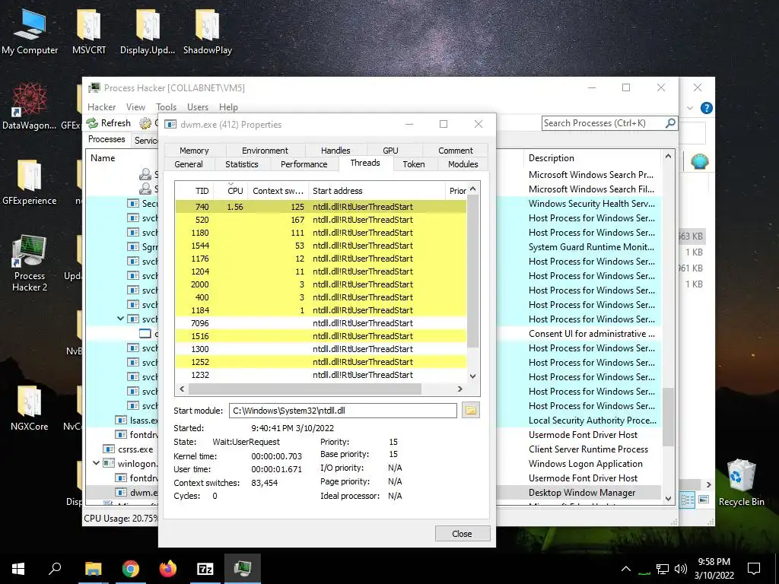This screenshot has width=779, height=584.
Task: Open the GFExperience folder icon
Action: pyautogui.click(x=30, y=182)
